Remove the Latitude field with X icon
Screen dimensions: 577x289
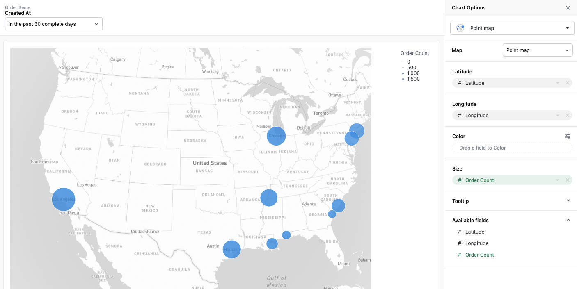point(568,83)
